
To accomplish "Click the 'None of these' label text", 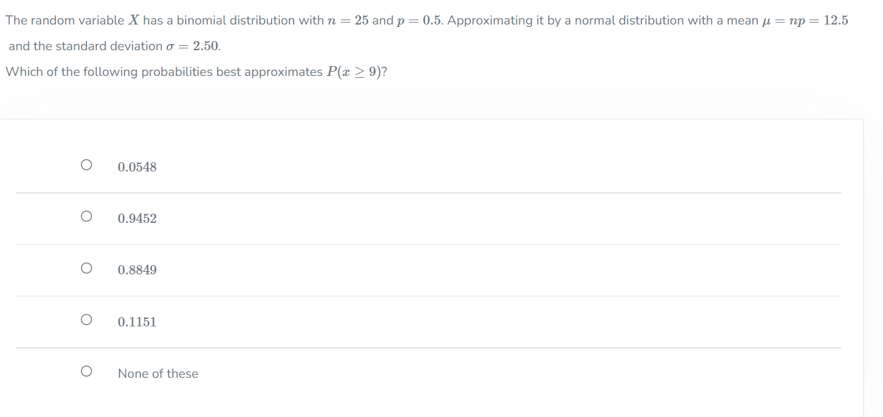I will [x=158, y=373].
